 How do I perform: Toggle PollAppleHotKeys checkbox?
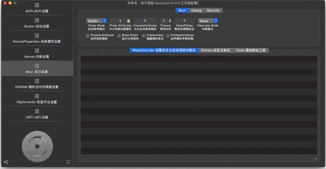[168, 35]
